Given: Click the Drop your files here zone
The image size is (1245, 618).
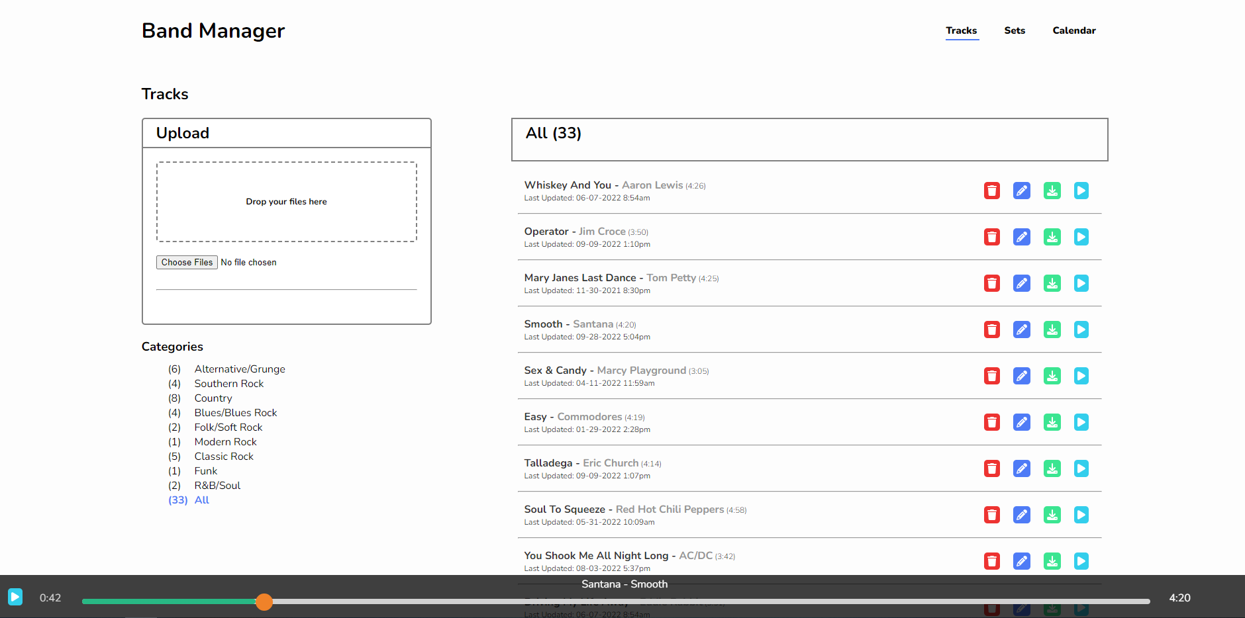Looking at the screenshot, I should click(287, 202).
